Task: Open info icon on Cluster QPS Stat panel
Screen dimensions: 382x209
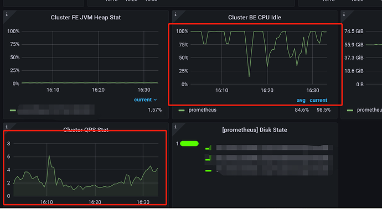Action: [7, 127]
